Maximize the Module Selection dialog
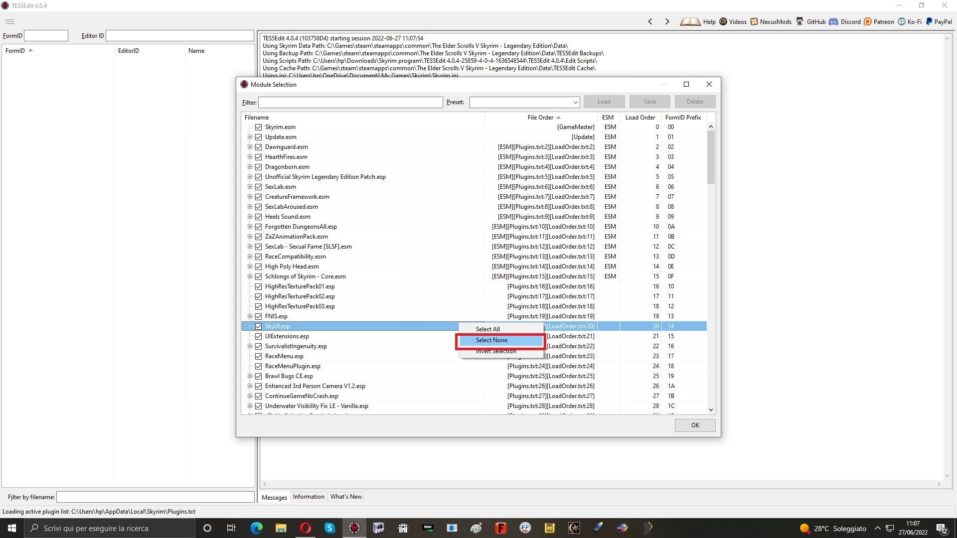 [686, 84]
